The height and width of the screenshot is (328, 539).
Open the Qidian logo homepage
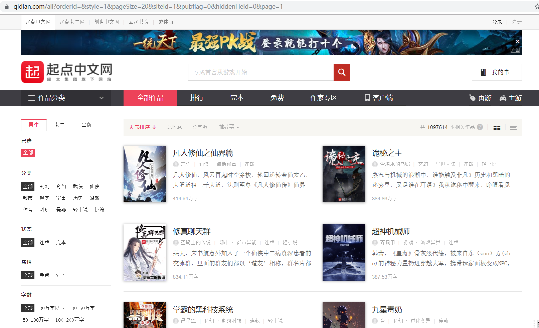pos(66,72)
